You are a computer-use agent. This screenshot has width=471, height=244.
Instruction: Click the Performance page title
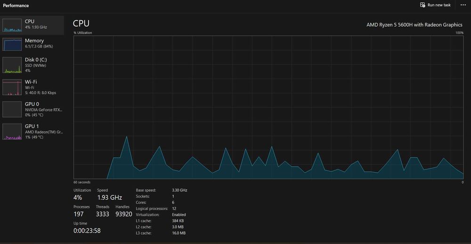click(16, 5)
